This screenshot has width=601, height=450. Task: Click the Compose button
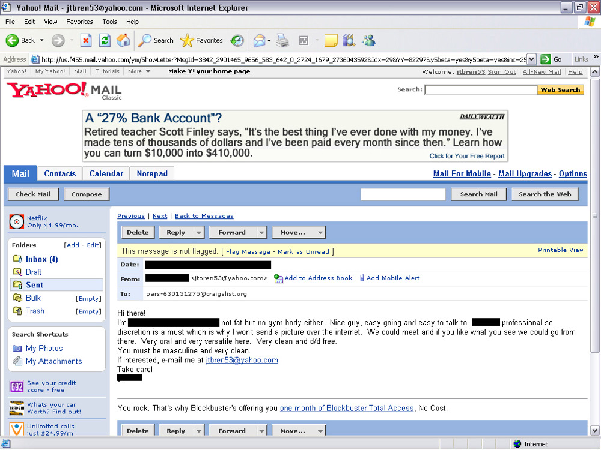coord(87,194)
